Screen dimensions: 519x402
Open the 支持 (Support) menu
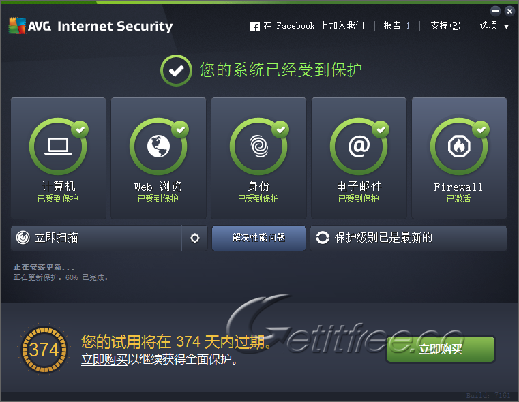click(x=445, y=26)
